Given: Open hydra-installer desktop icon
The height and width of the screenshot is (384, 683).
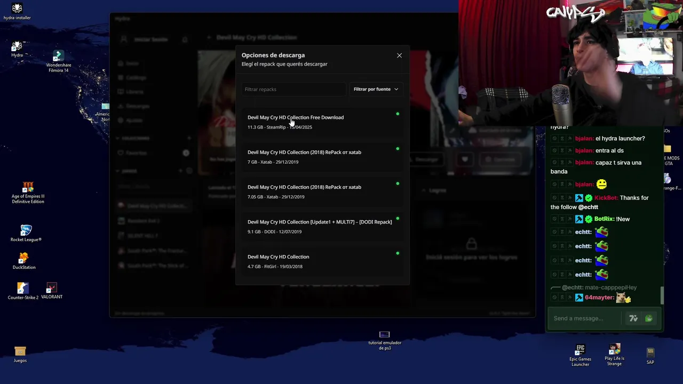Looking at the screenshot, I should point(17,12).
